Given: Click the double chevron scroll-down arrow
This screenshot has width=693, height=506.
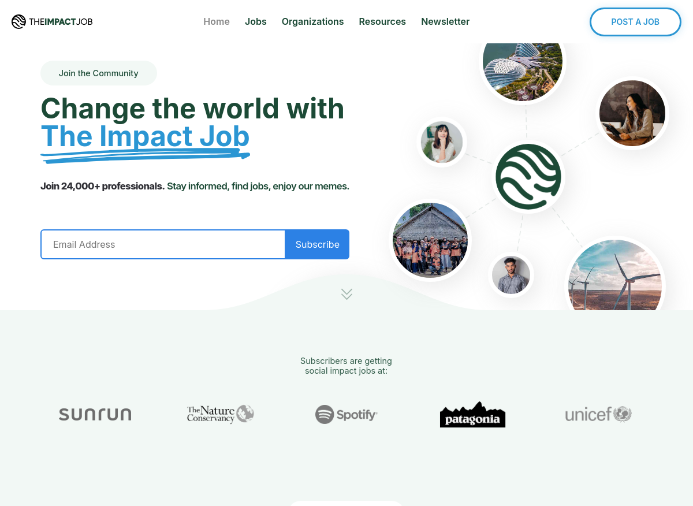Looking at the screenshot, I should (346, 294).
